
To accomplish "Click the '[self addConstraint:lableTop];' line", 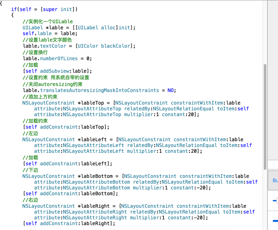I will [x=66, y=127].
